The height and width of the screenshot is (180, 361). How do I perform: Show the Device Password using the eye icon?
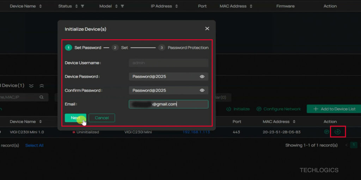point(202,76)
